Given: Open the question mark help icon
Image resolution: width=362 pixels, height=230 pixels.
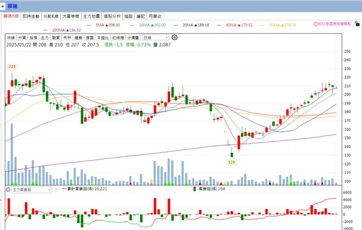Looking at the screenshot, I should pos(56,190).
